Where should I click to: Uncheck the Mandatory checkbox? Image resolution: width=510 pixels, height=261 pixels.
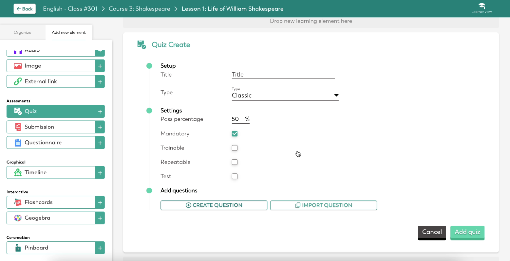[235, 133]
